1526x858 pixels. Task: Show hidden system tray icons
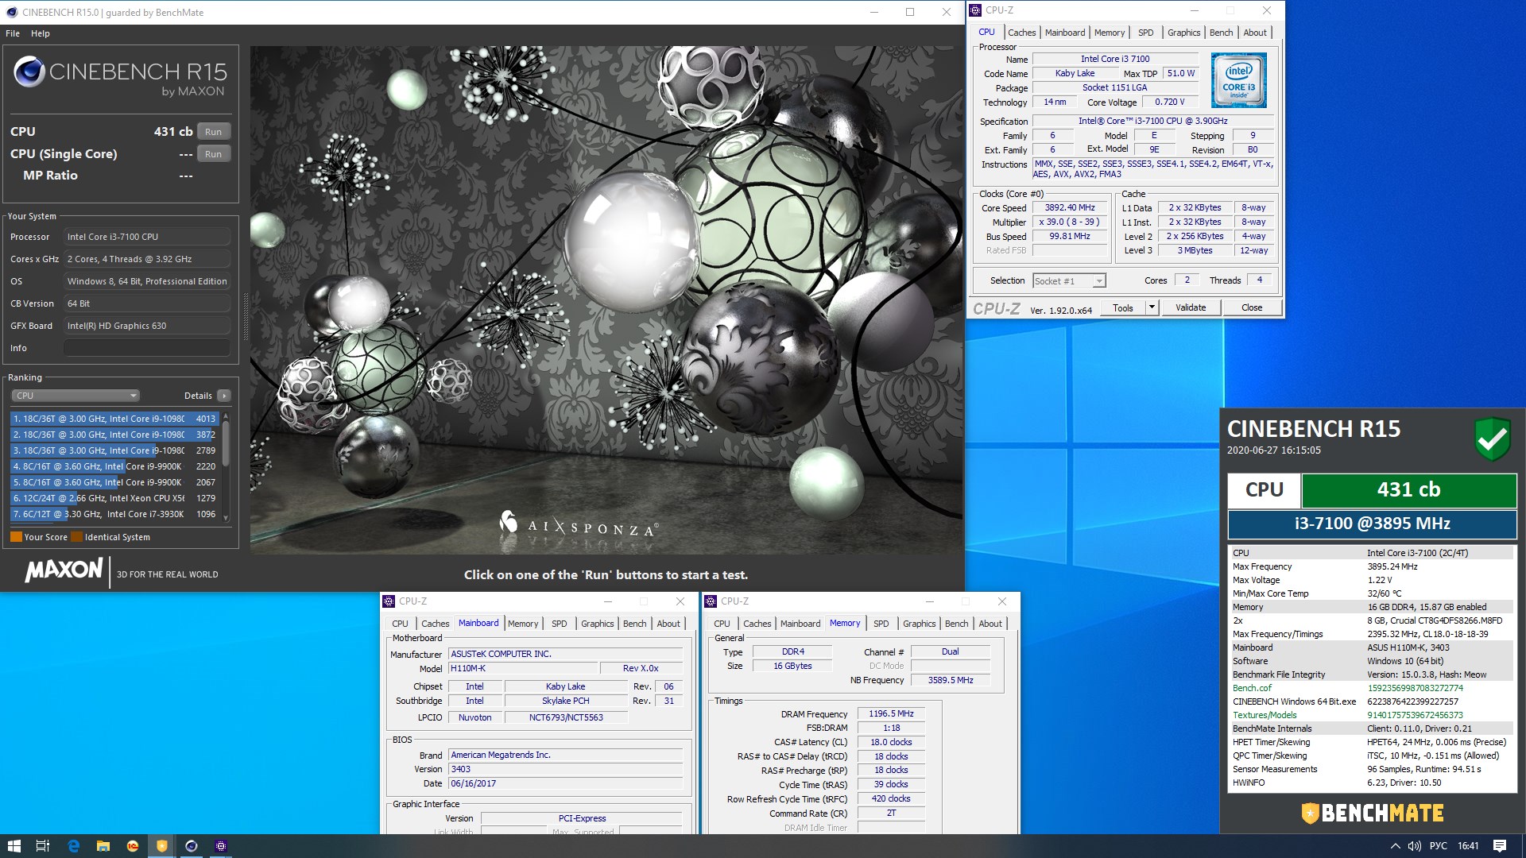1395,846
